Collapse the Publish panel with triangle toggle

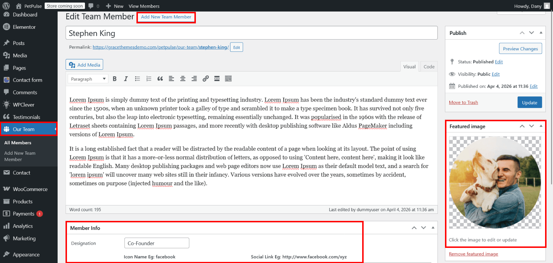(x=541, y=33)
